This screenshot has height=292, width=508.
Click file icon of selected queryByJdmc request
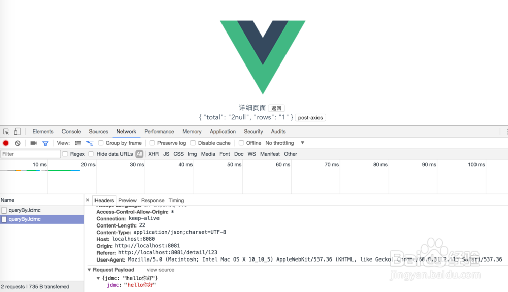click(4, 219)
